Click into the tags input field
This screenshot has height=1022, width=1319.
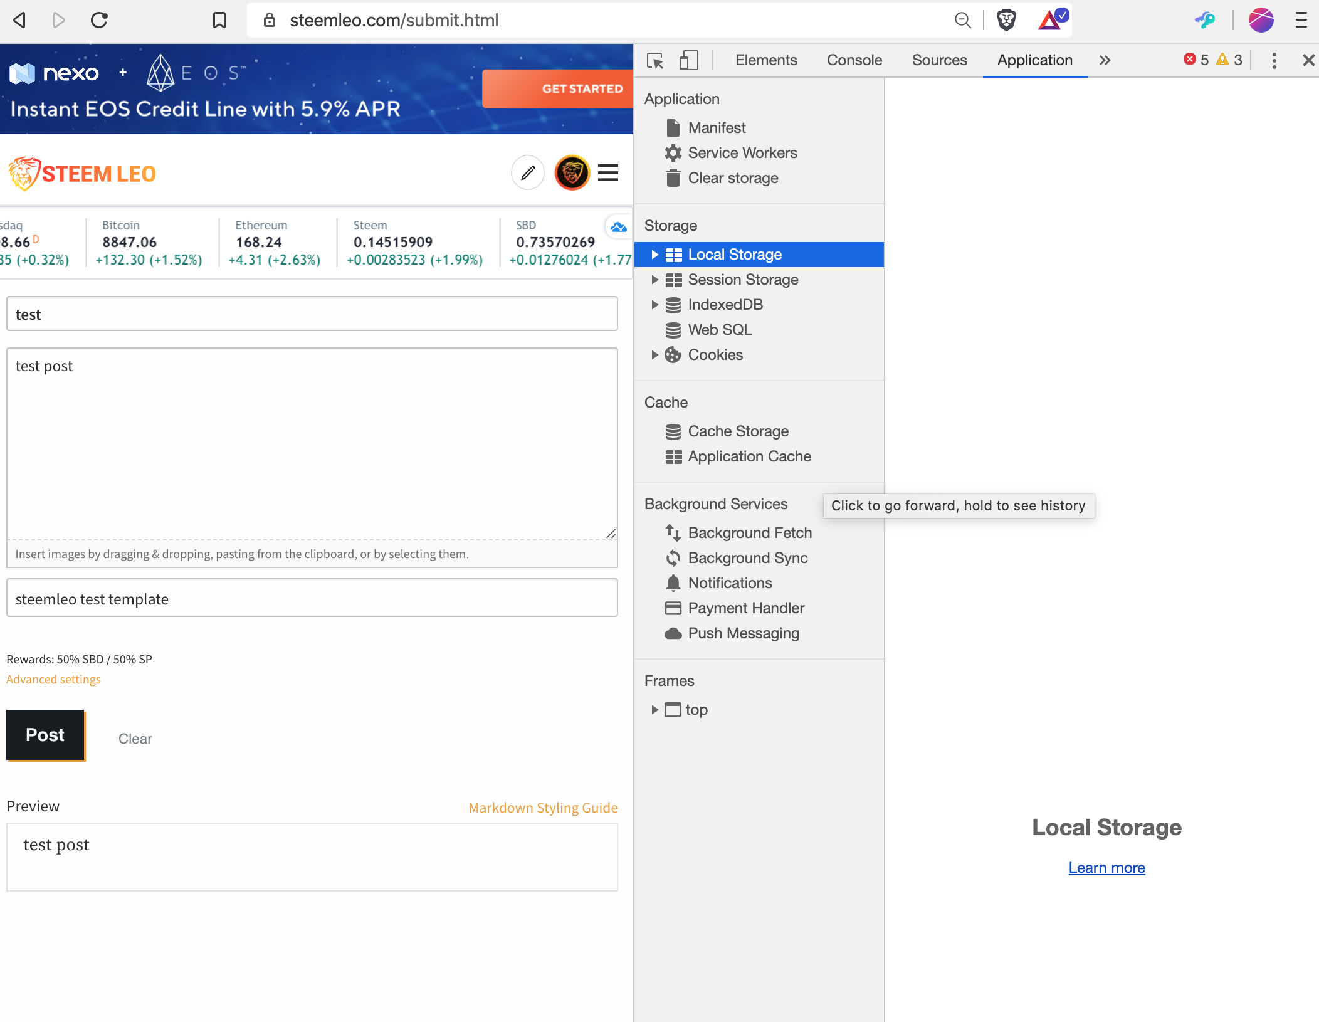pyautogui.click(x=312, y=599)
